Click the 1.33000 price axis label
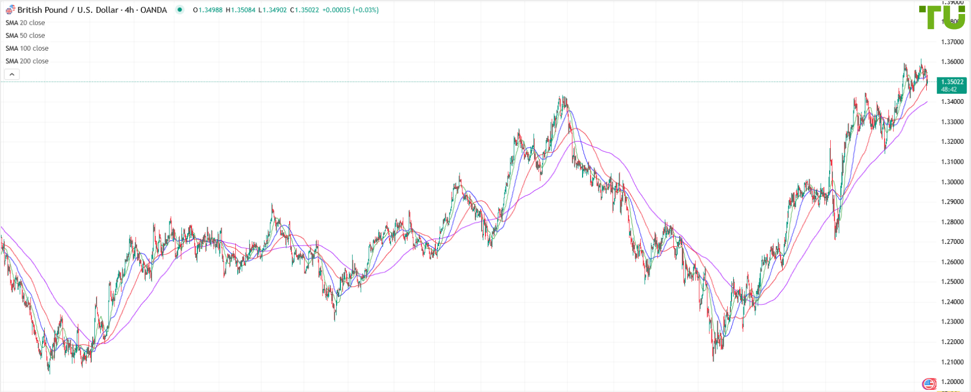 [952, 122]
